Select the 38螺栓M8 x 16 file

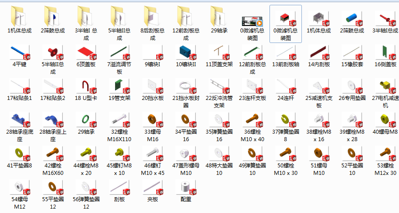tap(319, 127)
